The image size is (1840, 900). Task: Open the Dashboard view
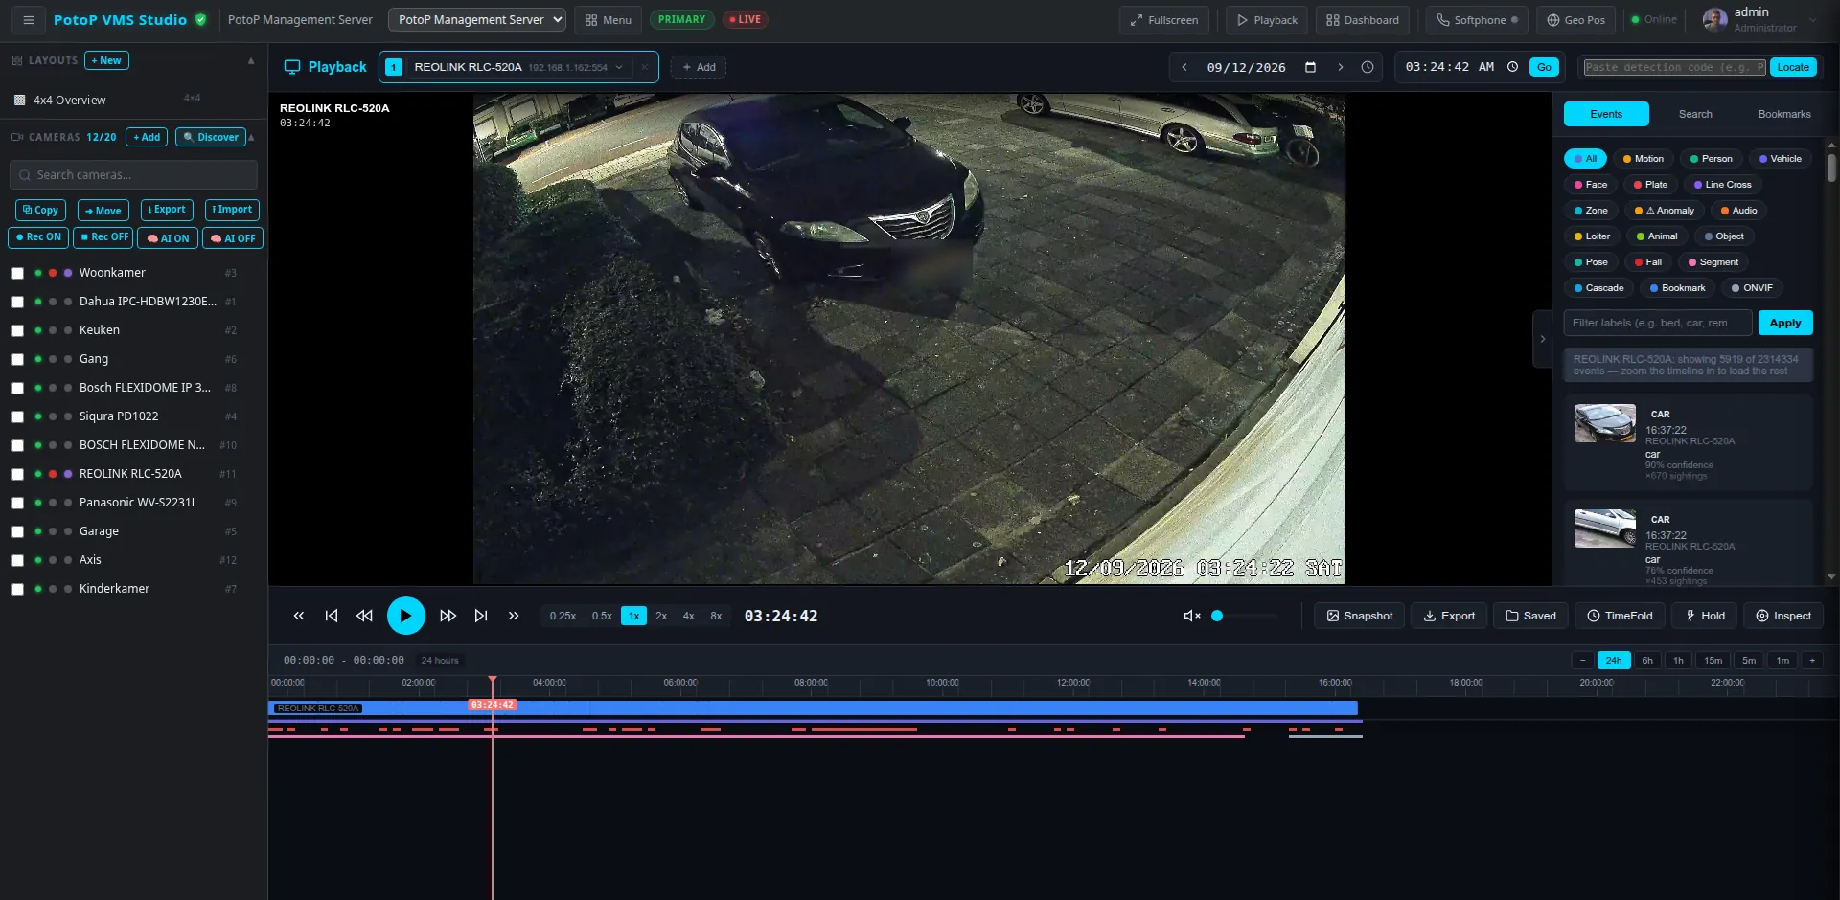coord(1362,19)
